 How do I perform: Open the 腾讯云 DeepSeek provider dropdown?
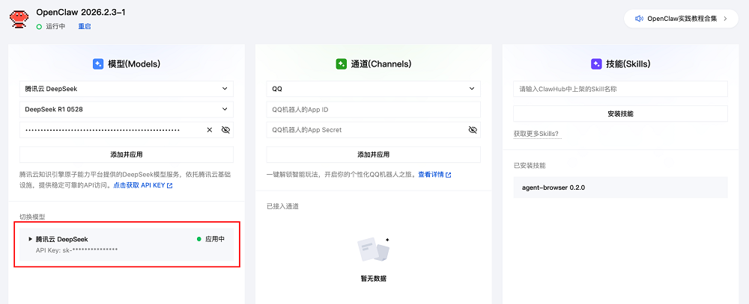coord(127,89)
